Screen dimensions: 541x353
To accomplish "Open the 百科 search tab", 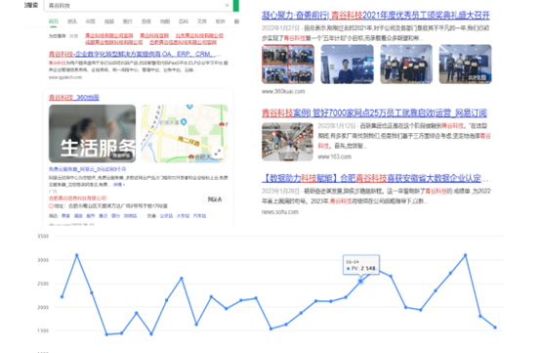I will point(184,22).
